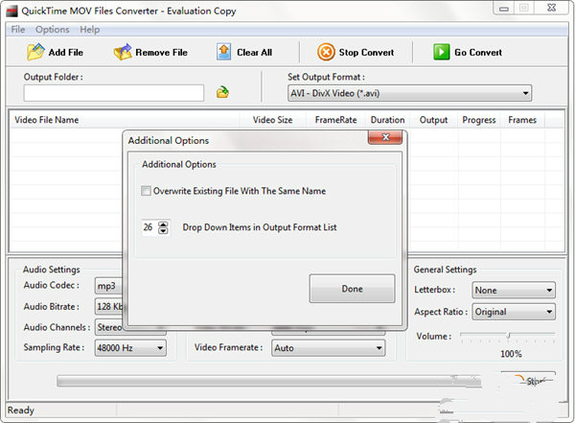Decrease drop down items count with down arrow
The image size is (575, 423).
point(163,231)
